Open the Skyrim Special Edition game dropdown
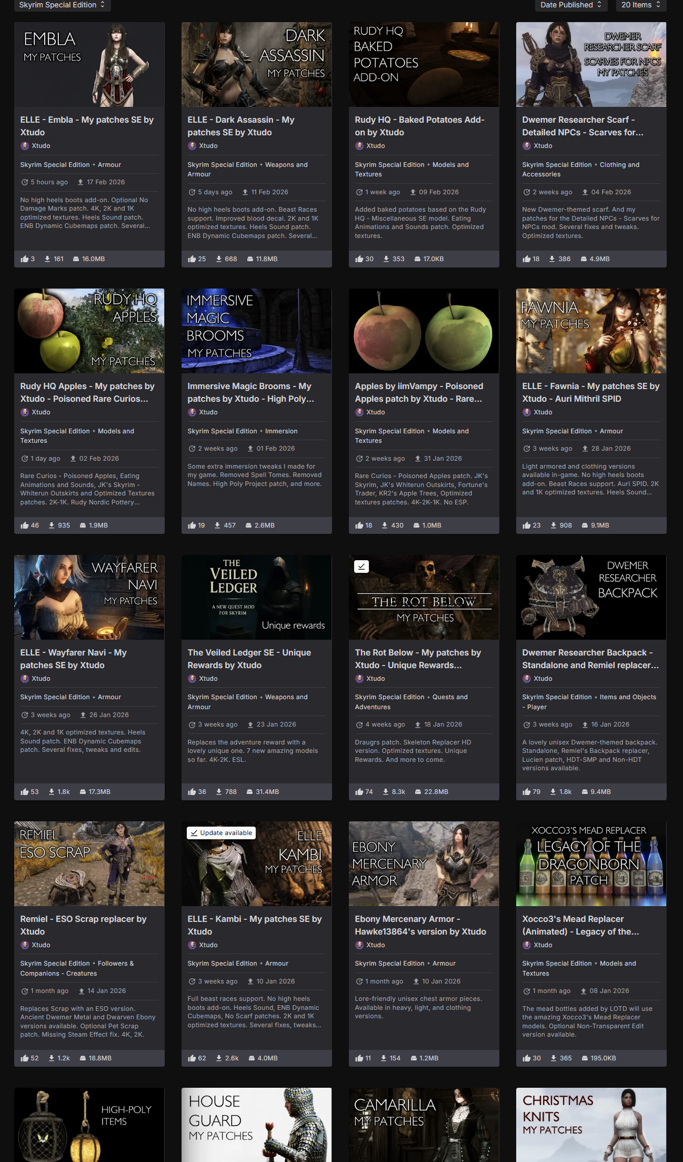Screen dimensions: 683x1162 62,5
